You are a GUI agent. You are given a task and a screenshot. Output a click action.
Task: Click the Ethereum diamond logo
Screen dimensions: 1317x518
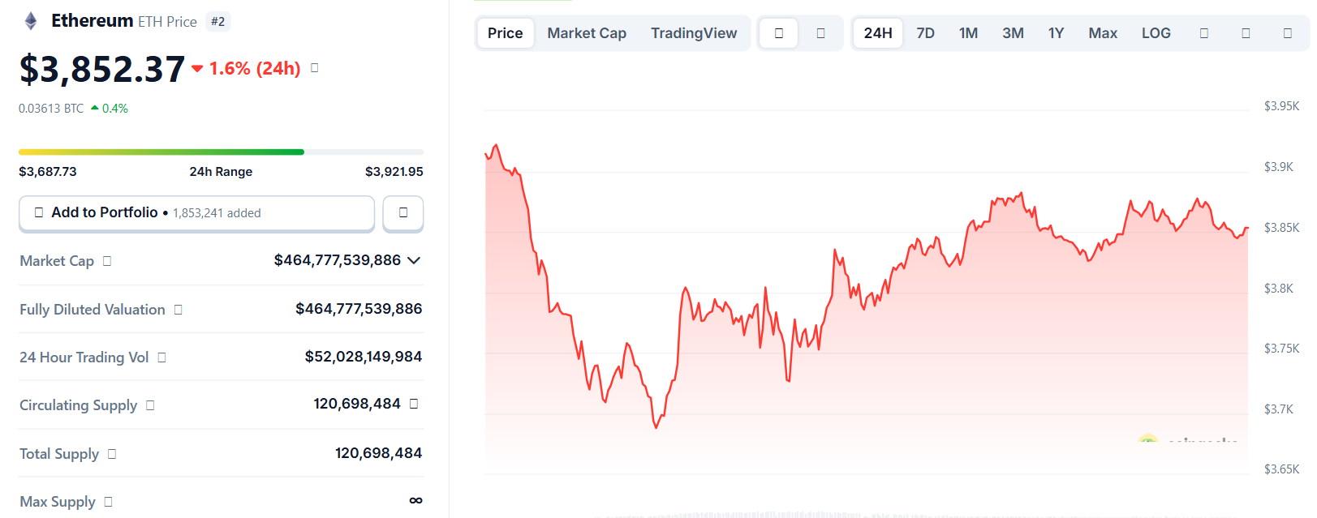pyautogui.click(x=31, y=21)
